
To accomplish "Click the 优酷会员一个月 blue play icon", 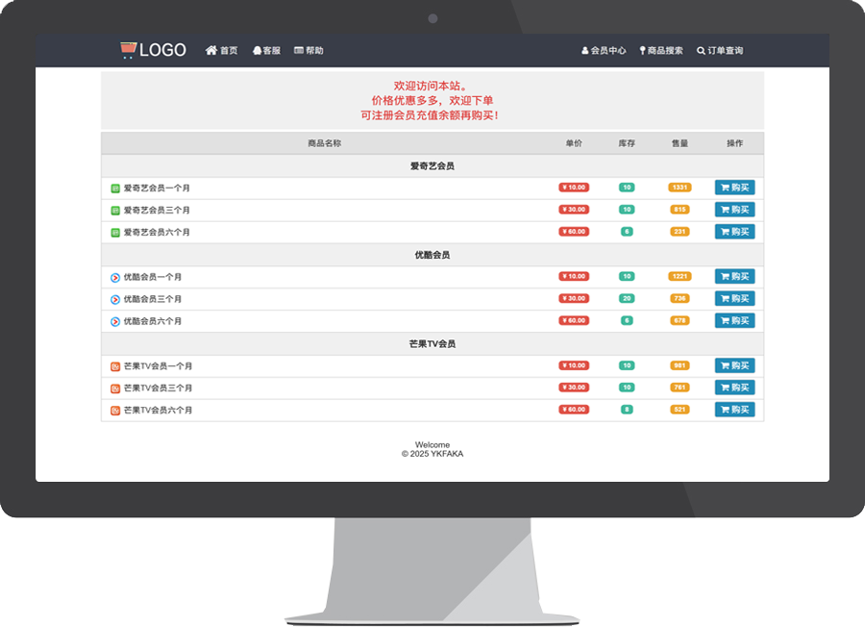I will pos(115,277).
